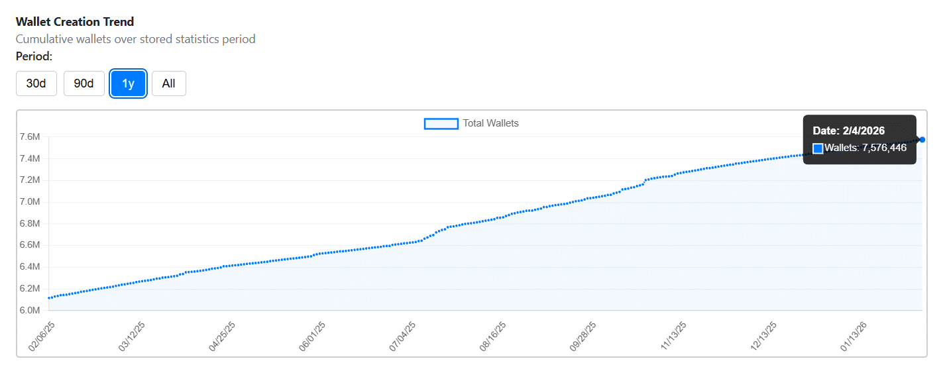Viewport: 943px width, 371px height.
Task: Click the 01/13/26 x-axis label
Action: click(x=854, y=336)
